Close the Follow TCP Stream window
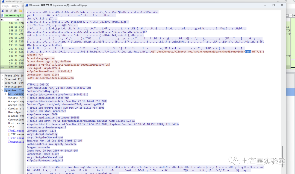 282,5
